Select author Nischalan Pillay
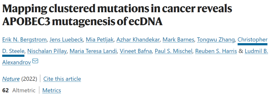The height and width of the screenshot is (105, 271). [47, 51]
